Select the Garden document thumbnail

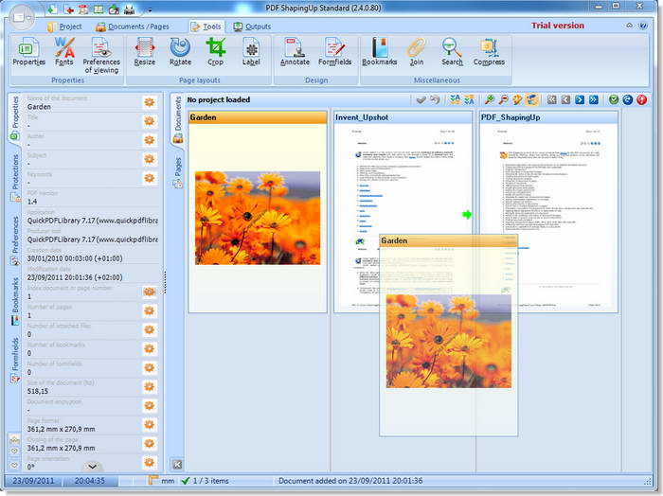pos(258,212)
